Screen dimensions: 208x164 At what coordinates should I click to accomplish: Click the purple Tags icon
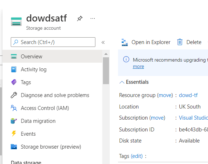[14, 82]
